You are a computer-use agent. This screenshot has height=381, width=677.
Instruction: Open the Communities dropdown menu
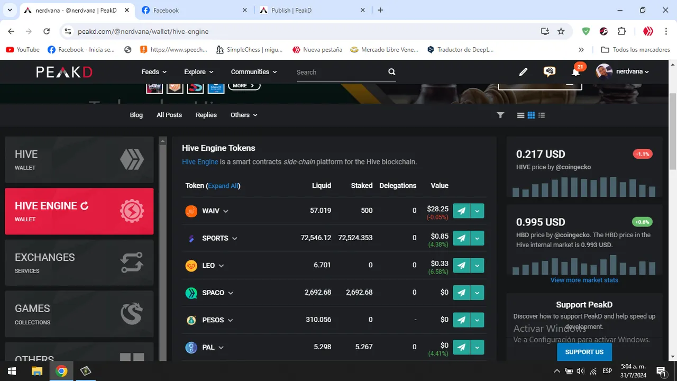pos(254,72)
